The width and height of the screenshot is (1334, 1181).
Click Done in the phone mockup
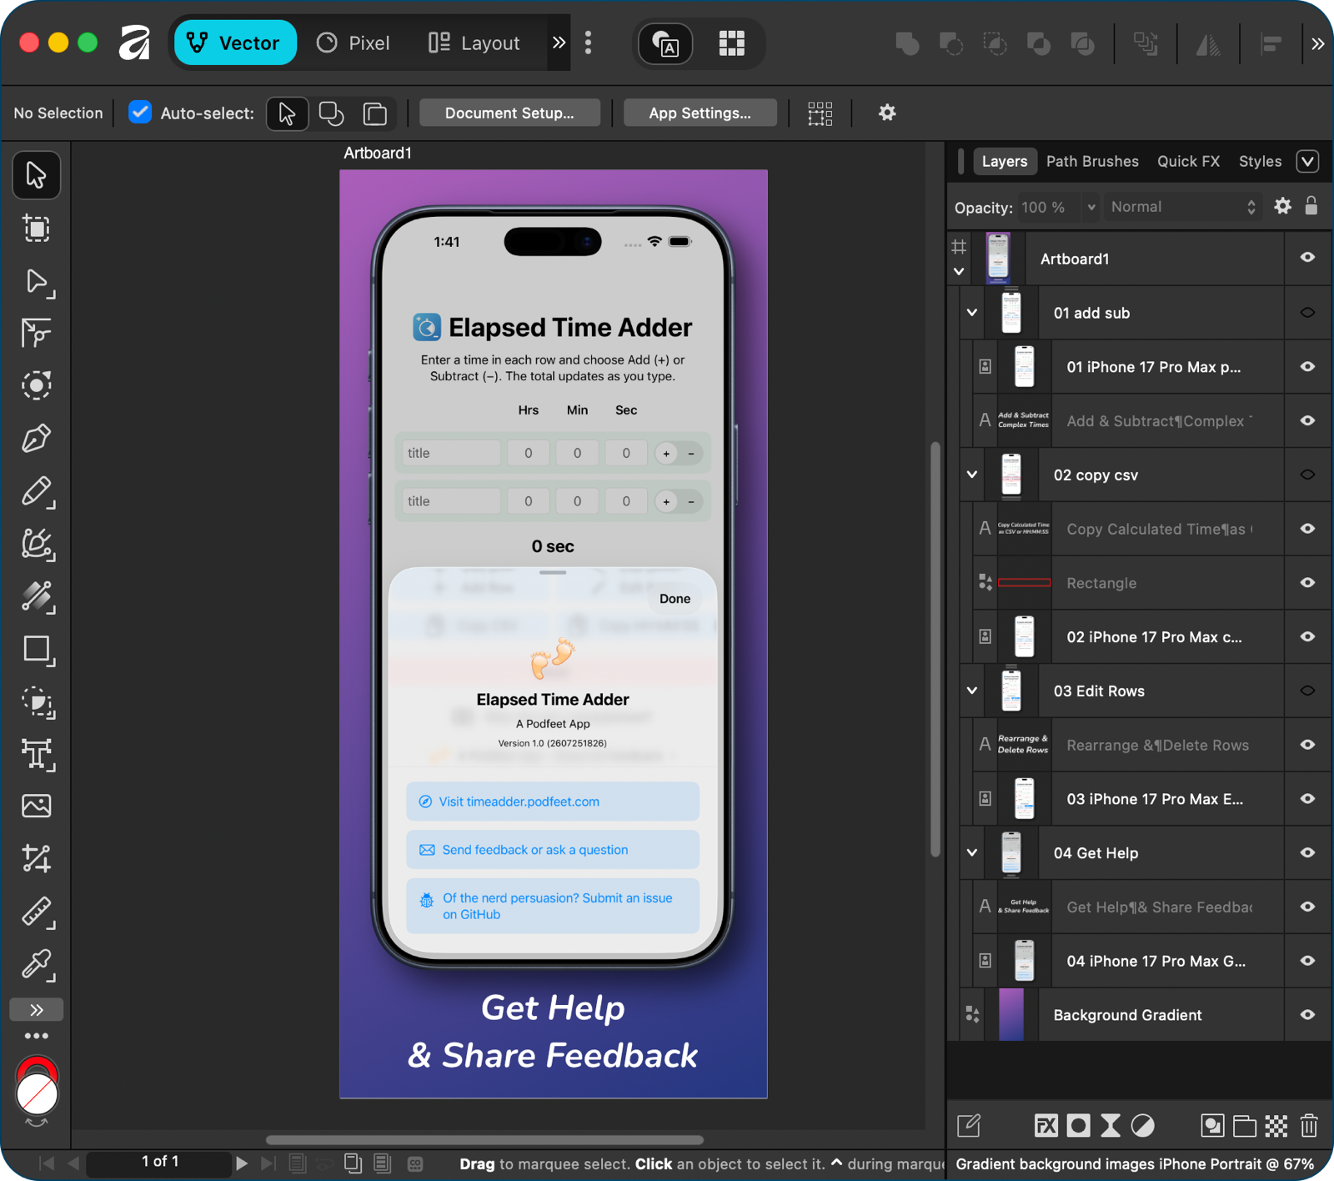click(x=675, y=598)
